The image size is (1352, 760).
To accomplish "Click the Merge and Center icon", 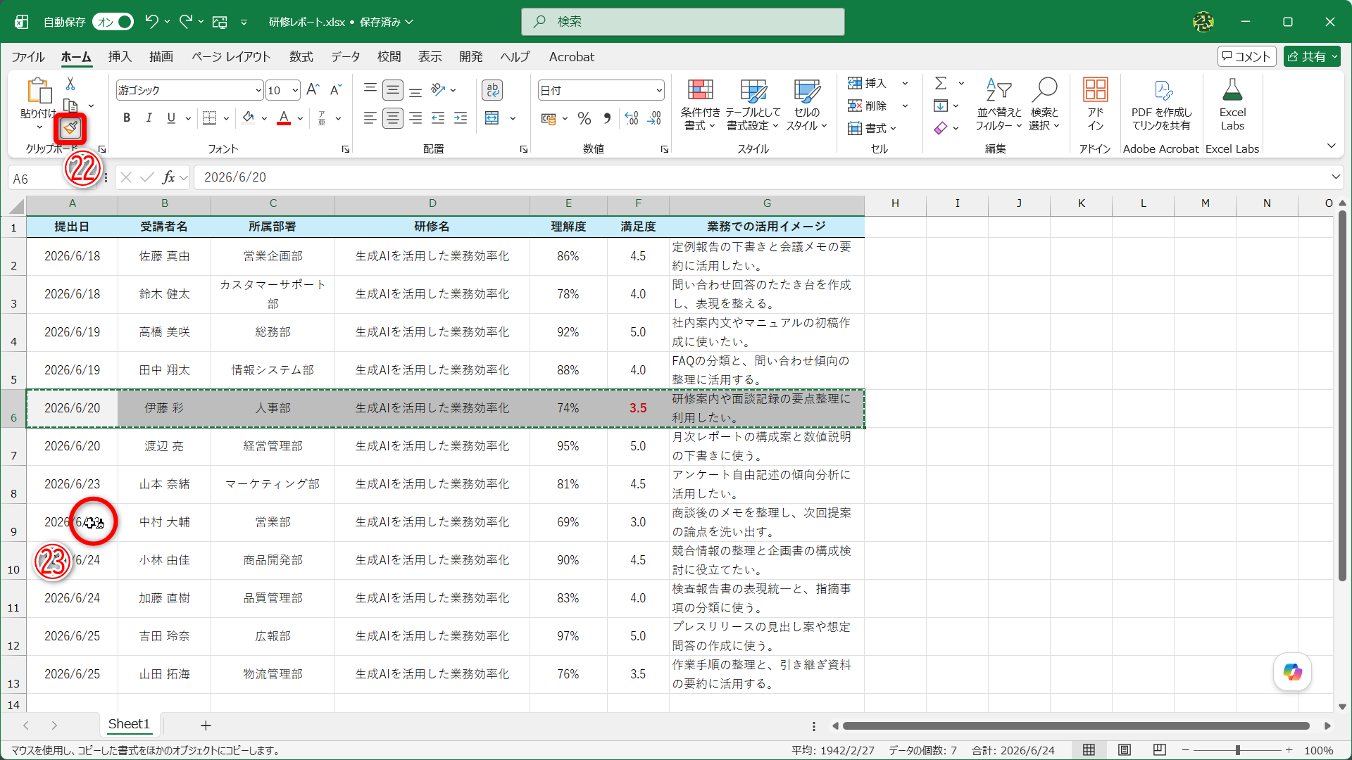I will point(492,118).
